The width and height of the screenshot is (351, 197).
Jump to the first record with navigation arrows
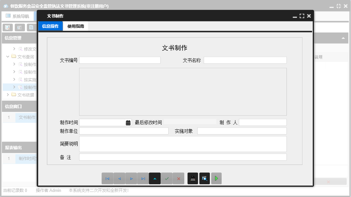[108, 179]
